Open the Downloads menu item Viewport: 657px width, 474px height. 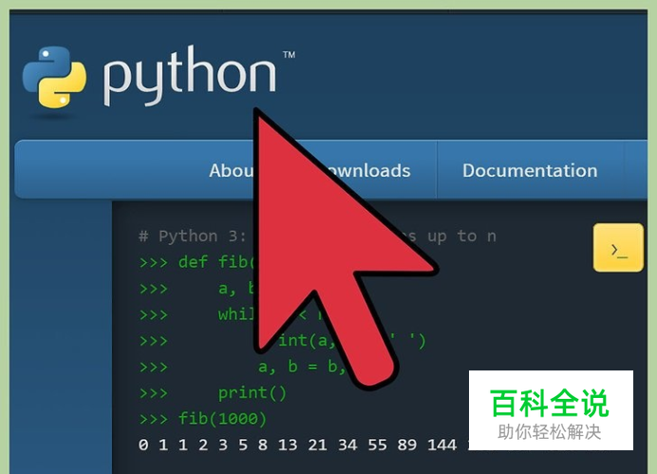(x=367, y=171)
